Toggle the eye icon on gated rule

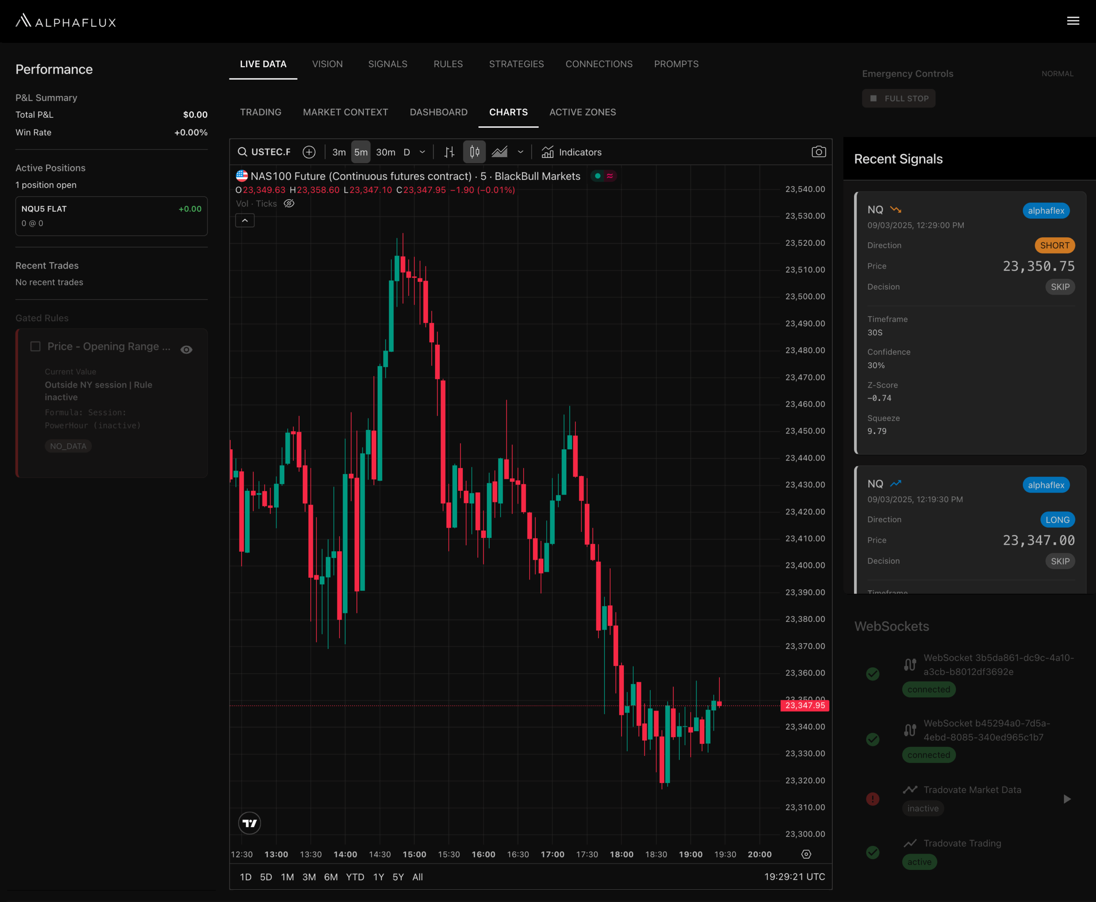(x=187, y=349)
